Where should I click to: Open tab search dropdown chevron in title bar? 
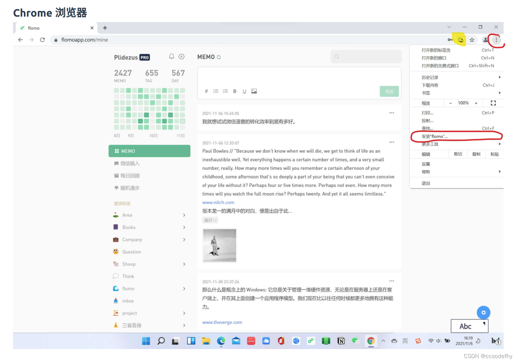click(x=449, y=27)
